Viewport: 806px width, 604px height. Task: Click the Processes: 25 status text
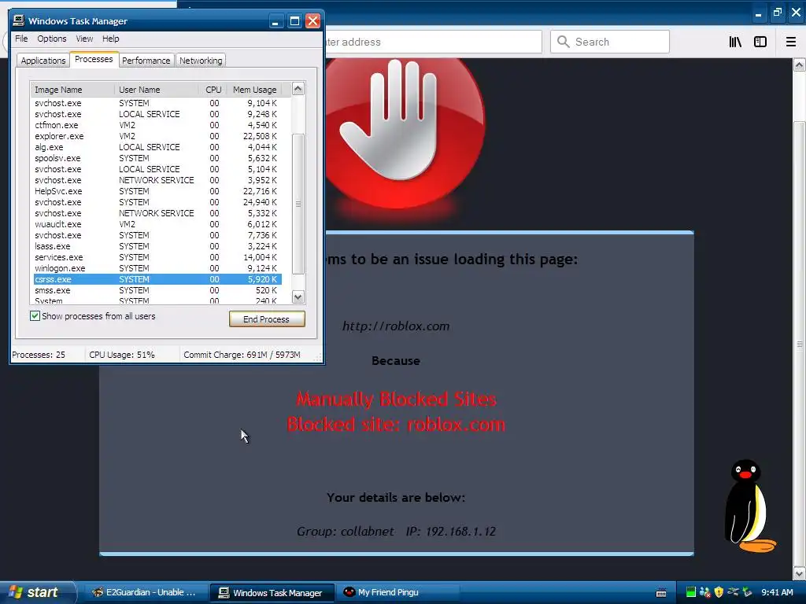(39, 355)
